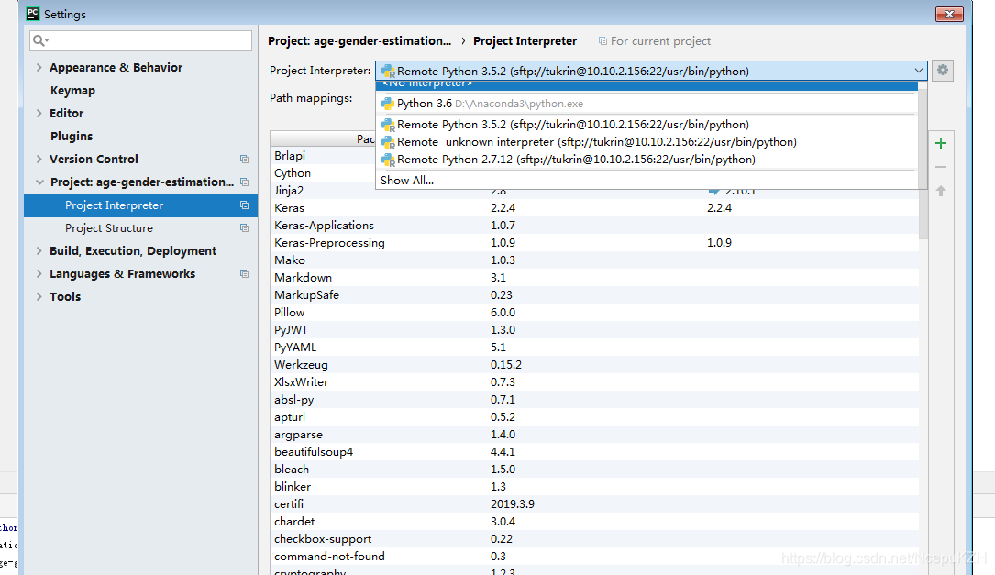This screenshot has width=995, height=575.
Task: Select the PyJWT package row
Action: coord(594,330)
